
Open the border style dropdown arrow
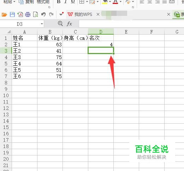pos(87,2)
